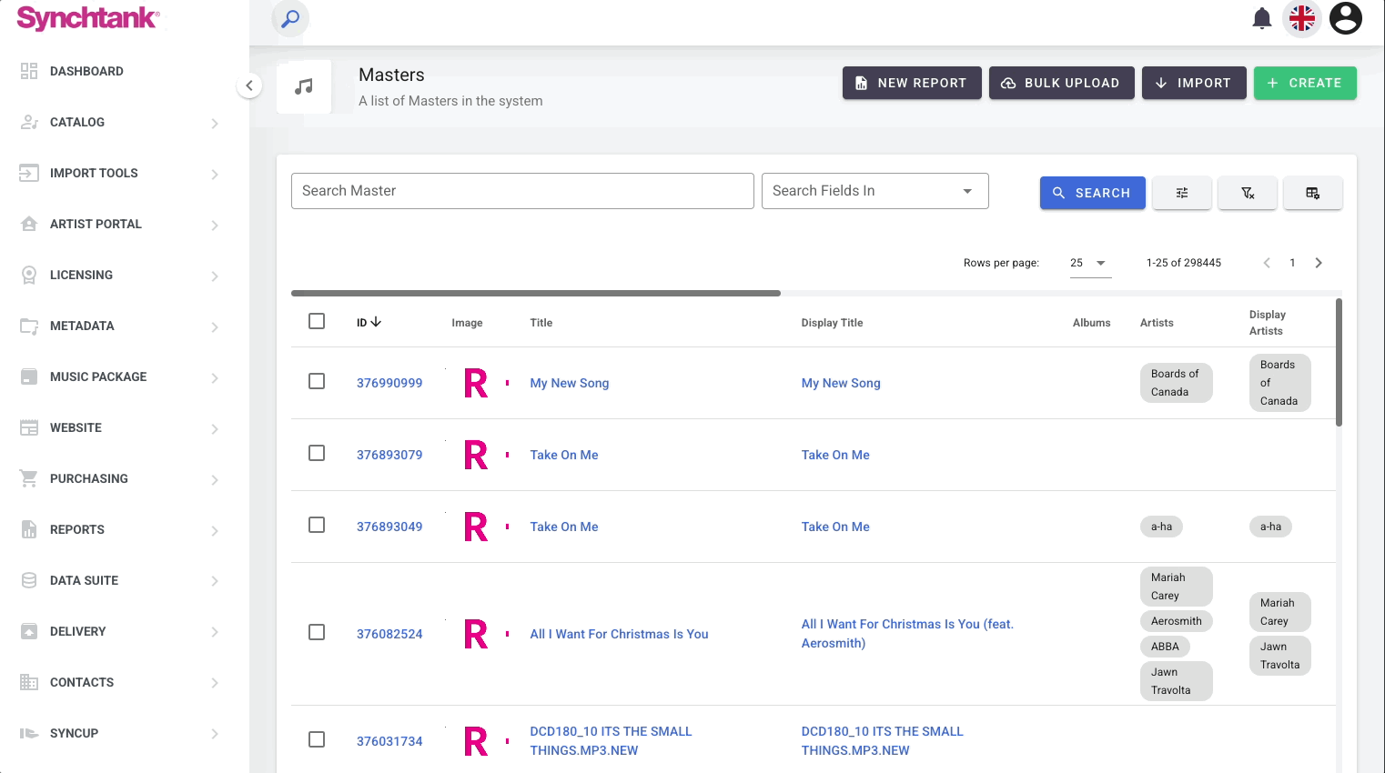Open the Search Fields In dropdown
This screenshot has height=773, width=1385.
click(874, 191)
